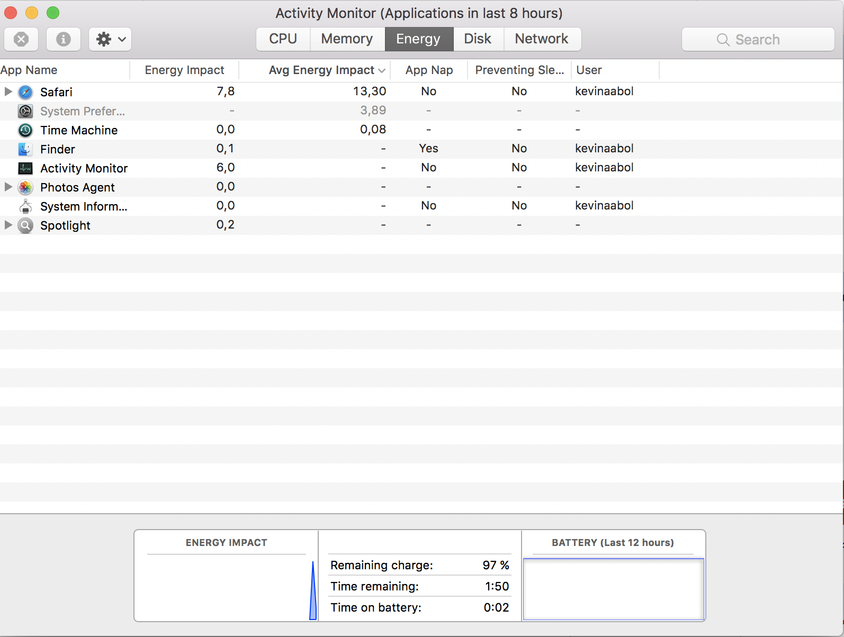The width and height of the screenshot is (844, 637).
Task: Switch to the CPU tab
Action: click(283, 39)
